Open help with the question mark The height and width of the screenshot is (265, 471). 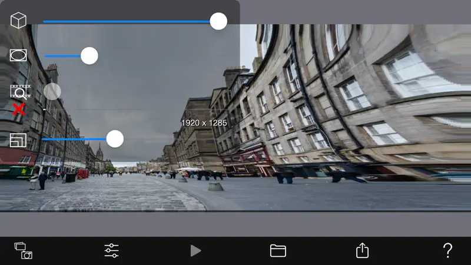tap(447, 250)
